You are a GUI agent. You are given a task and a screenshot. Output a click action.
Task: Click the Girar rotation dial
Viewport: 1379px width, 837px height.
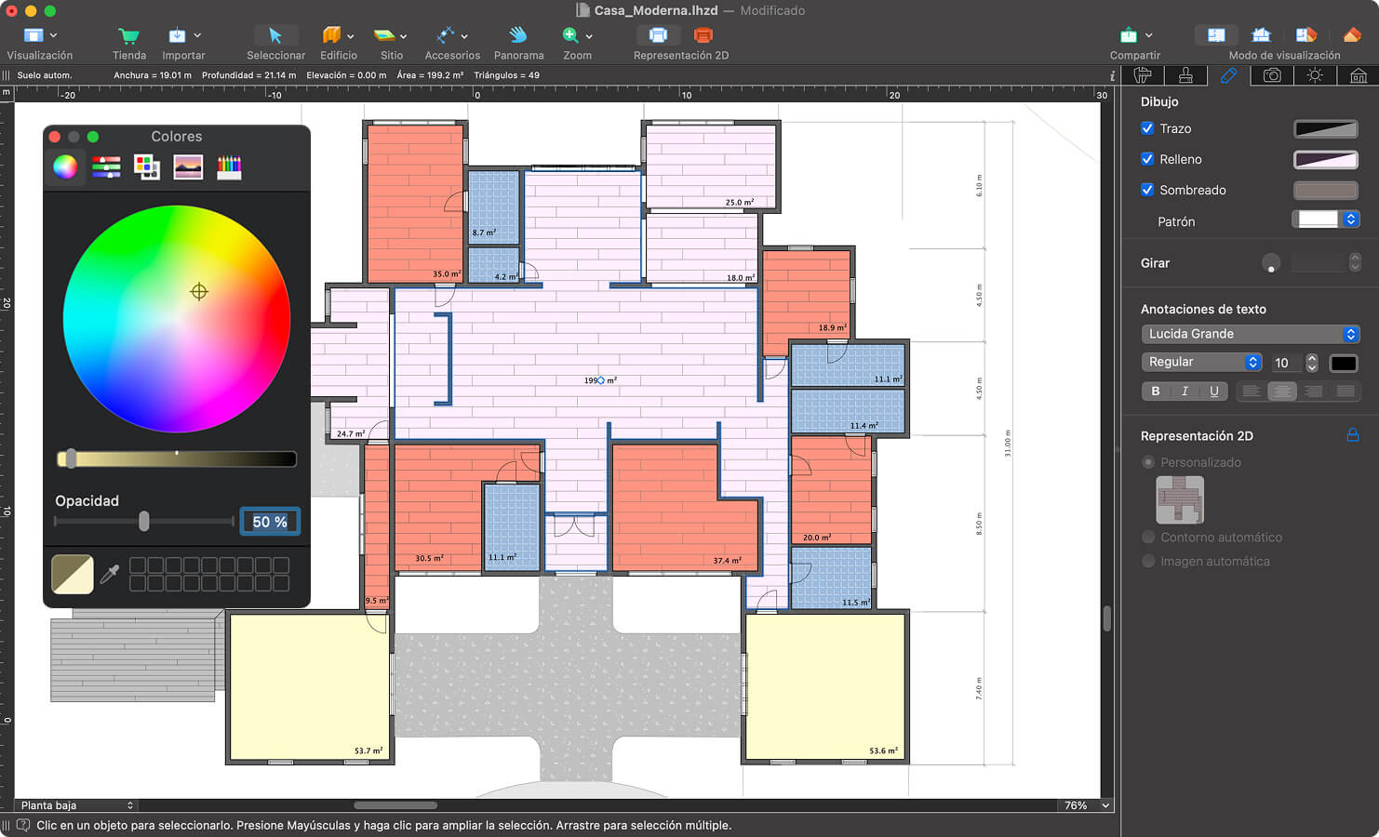[1271, 263]
